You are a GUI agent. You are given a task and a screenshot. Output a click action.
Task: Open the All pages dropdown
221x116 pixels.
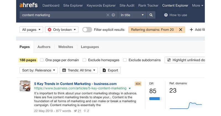(x=31, y=30)
